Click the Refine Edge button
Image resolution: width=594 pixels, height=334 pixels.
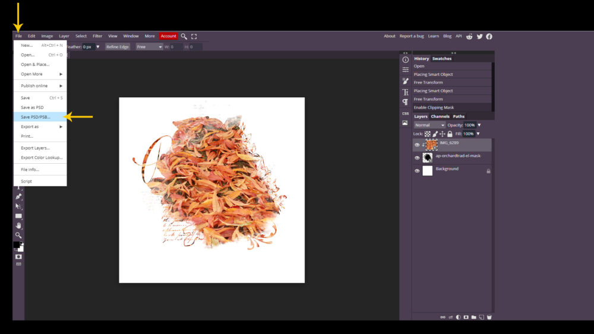click(x=118, y=47)
